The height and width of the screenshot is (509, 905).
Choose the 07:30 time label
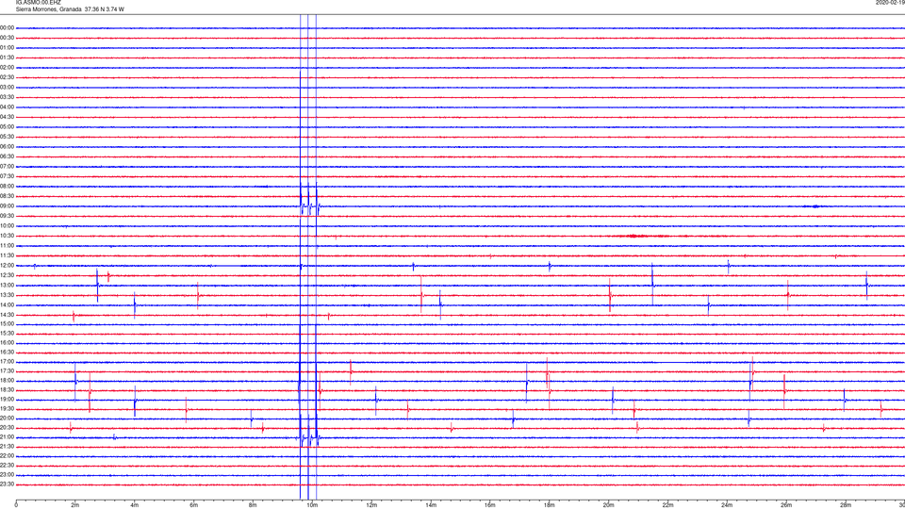pyautogui.click(x=7, y=176)
